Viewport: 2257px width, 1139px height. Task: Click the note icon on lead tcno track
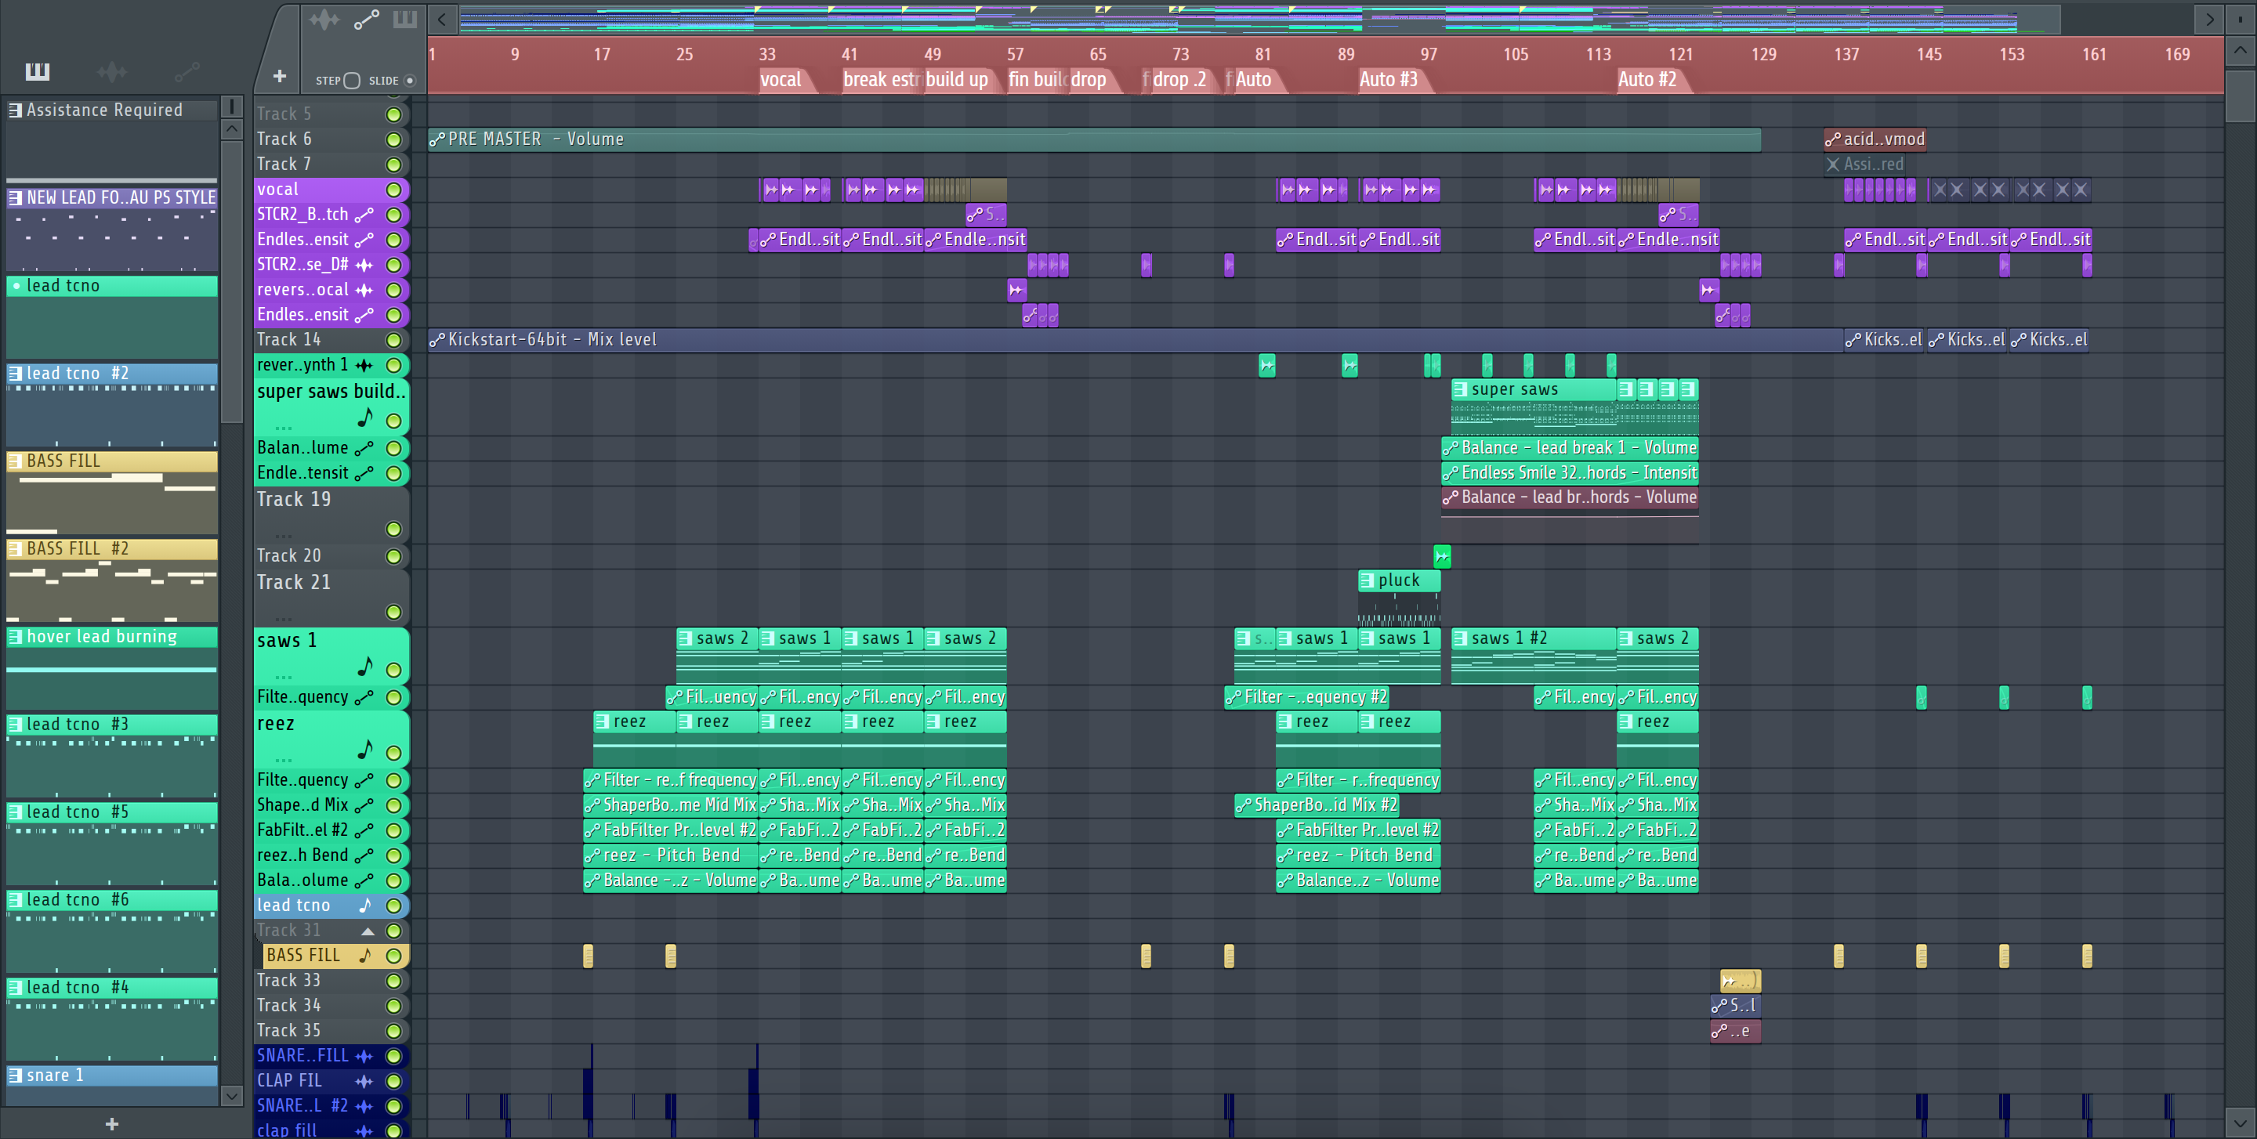pos(365,906)
